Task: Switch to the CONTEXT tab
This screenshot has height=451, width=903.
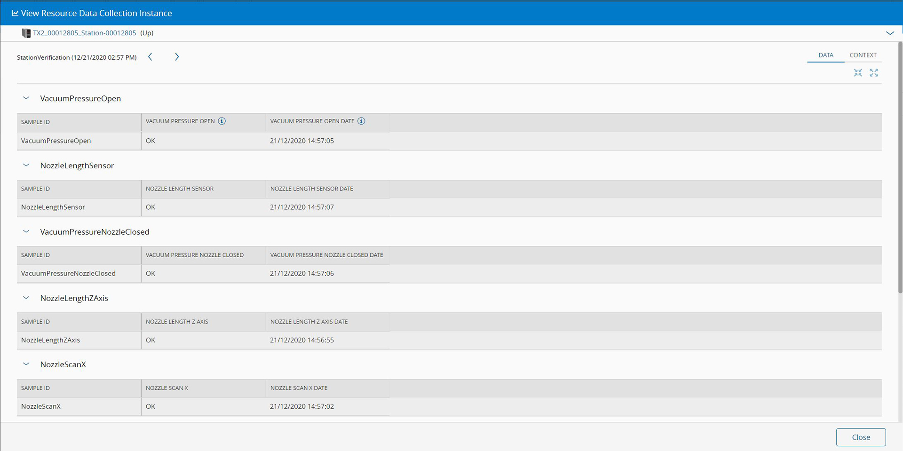Action: [x=863, y=55]
